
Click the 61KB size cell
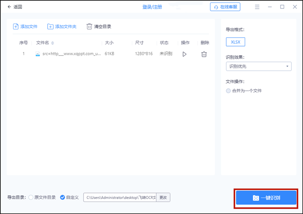click(x=109, y=54)
